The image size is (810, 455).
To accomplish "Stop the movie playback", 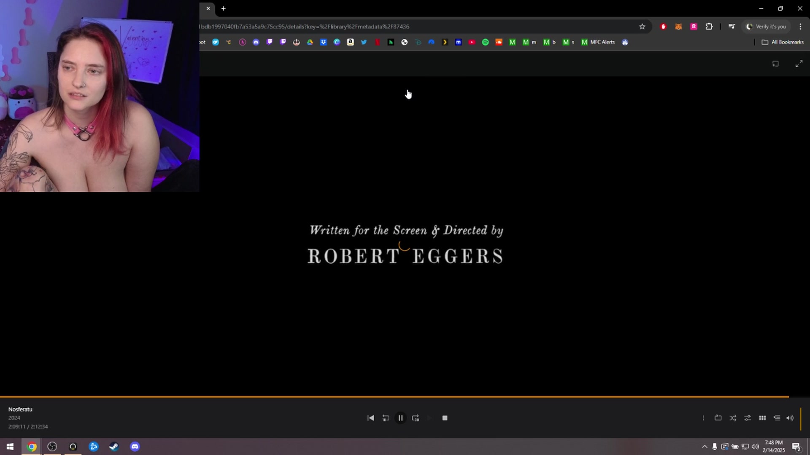I will 445,418.
